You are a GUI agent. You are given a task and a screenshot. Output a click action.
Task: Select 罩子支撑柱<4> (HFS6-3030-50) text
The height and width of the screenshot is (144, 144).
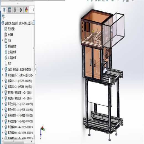coord(20,116)
